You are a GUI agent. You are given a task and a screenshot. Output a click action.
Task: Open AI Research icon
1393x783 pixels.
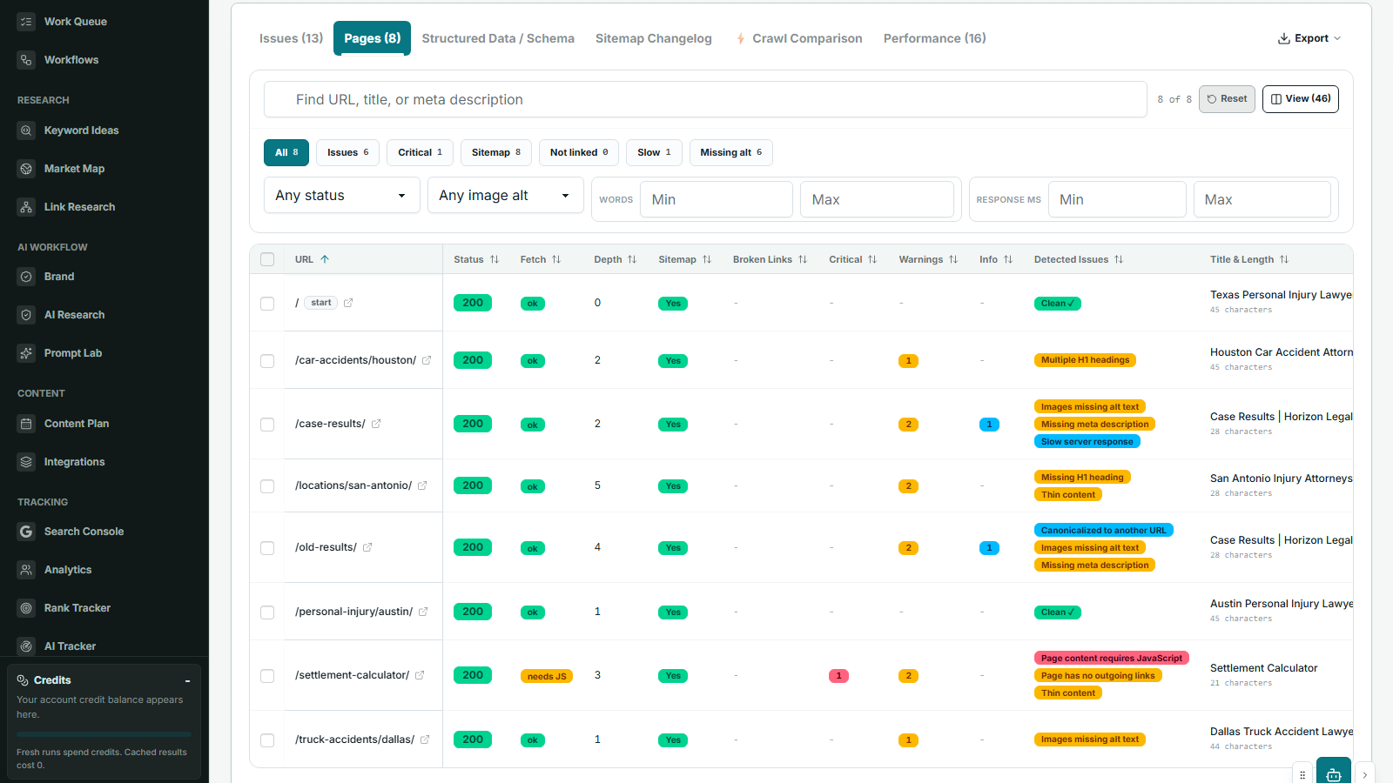26,315
